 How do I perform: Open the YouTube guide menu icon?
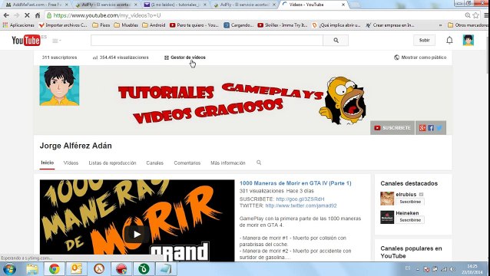[56, 41]
